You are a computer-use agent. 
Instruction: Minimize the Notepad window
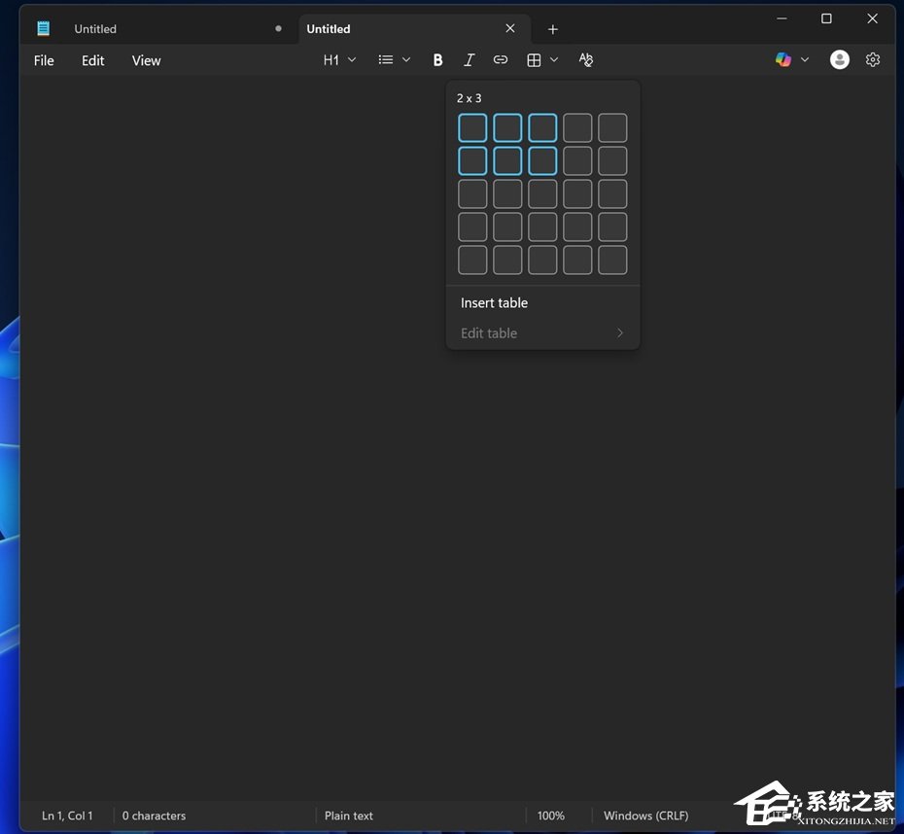(x=782, y=18)
